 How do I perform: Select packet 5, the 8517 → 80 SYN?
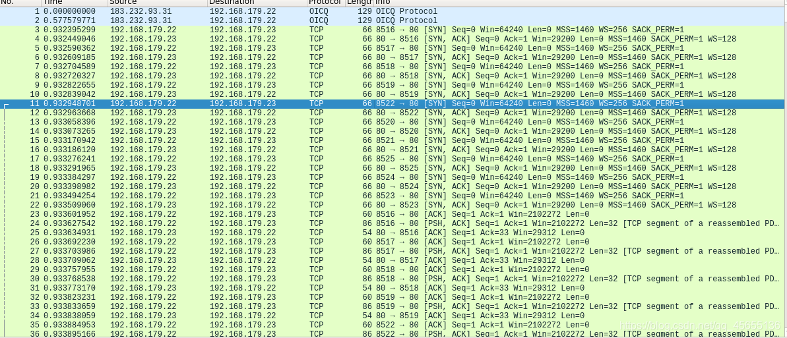393,48
